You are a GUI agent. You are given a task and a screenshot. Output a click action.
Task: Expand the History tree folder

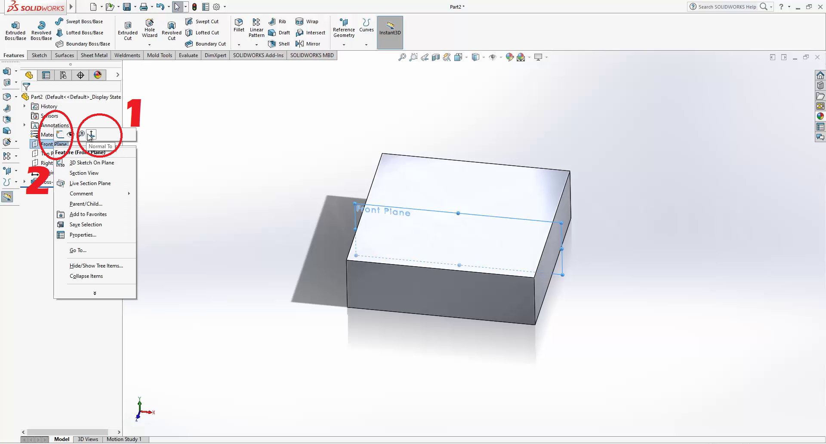click(25, 106)
